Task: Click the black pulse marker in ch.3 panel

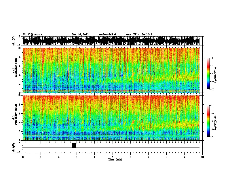Action: tap(74, 145)
